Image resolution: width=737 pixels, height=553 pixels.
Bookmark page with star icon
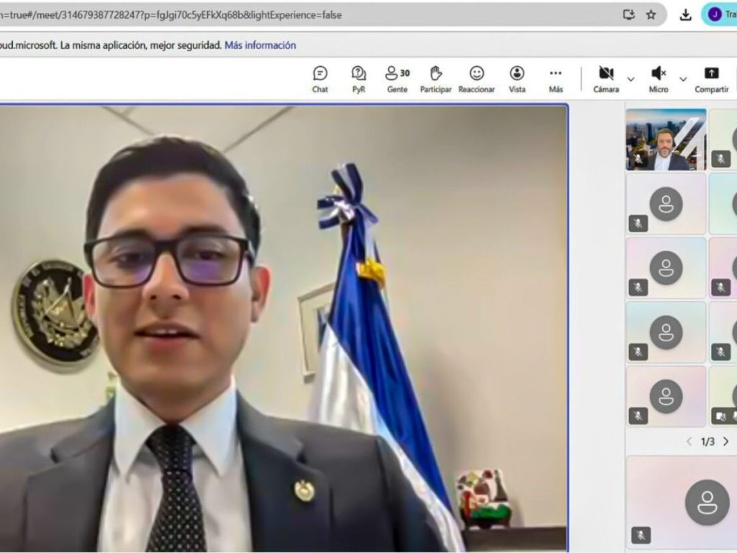pos(651,15)
